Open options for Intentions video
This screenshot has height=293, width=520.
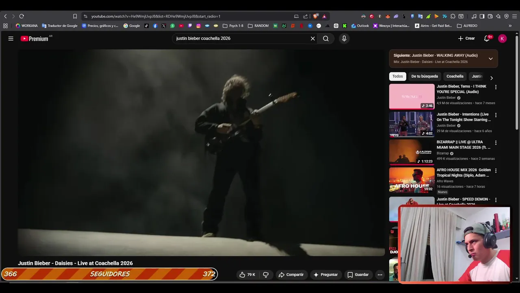click(496, 115)
